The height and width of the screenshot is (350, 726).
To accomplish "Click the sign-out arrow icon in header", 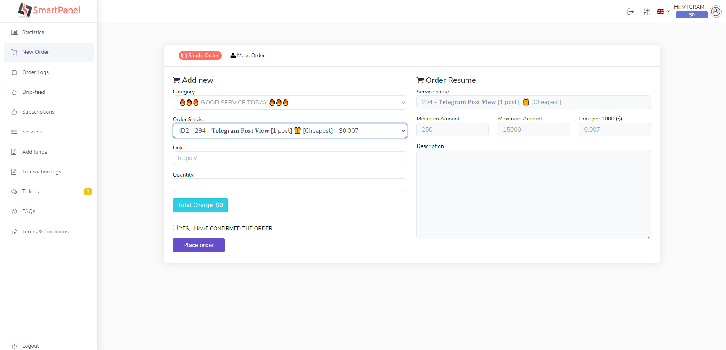I will tap(631, 12).
